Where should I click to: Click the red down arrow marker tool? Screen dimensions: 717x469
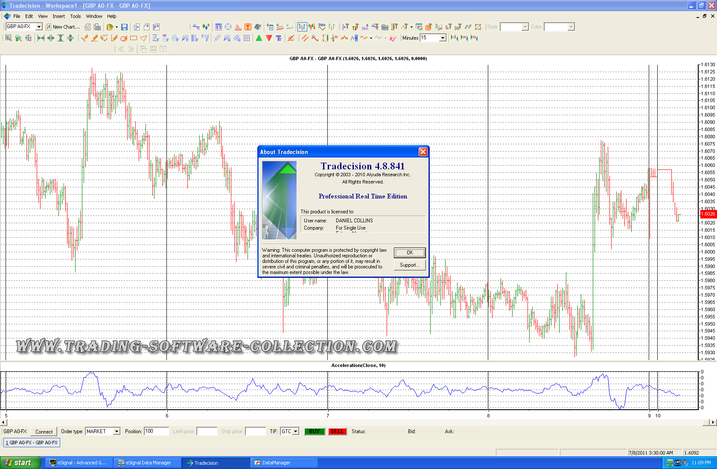coord(269,38)
